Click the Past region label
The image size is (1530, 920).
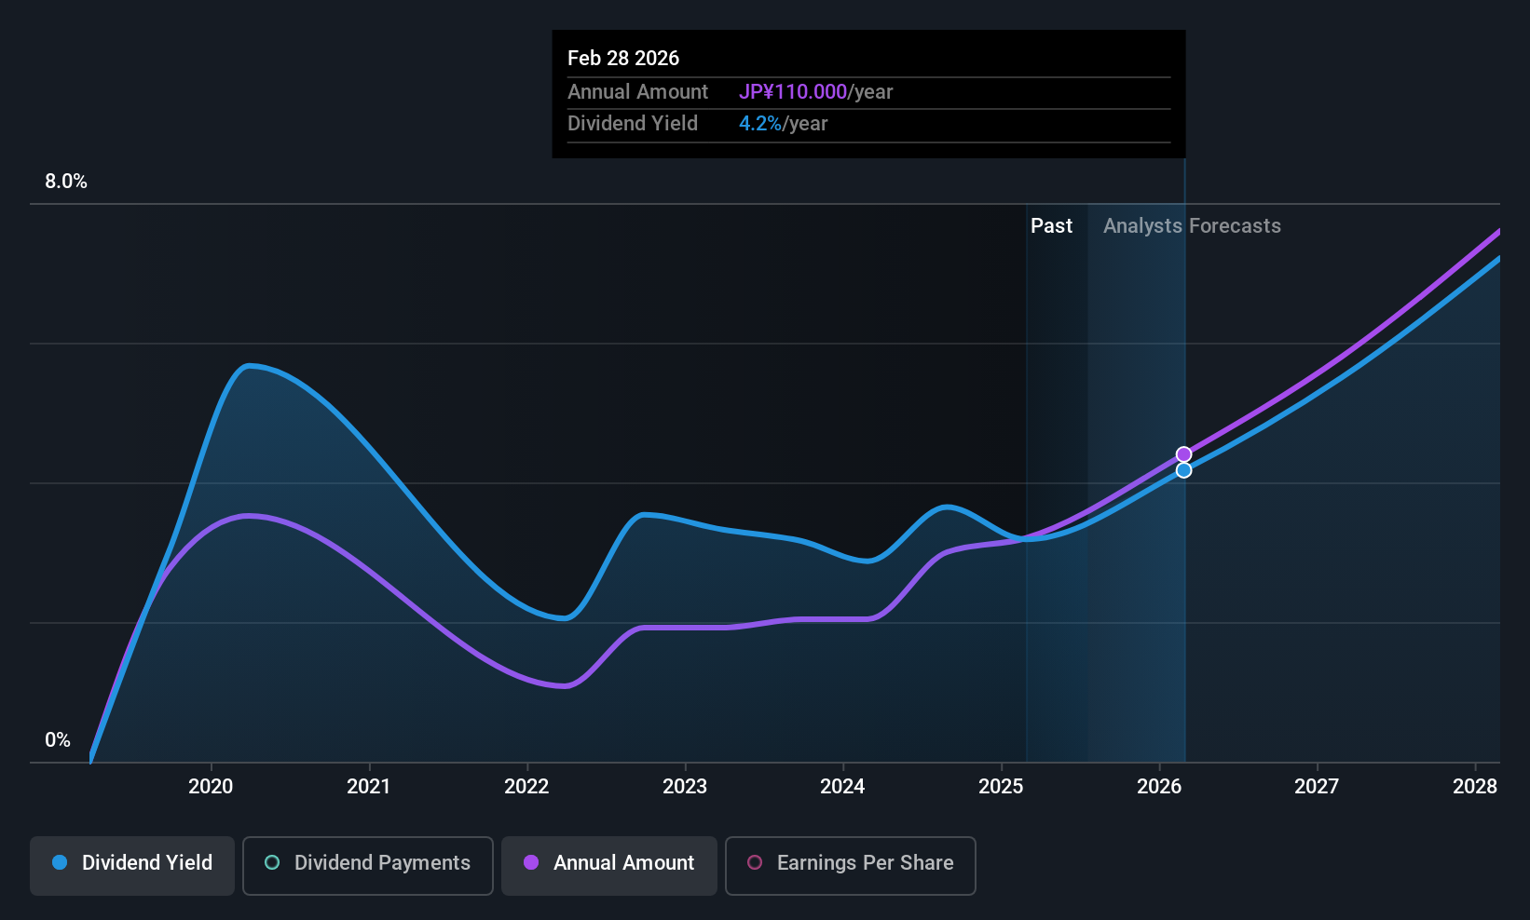click(x=1051, y=225)
